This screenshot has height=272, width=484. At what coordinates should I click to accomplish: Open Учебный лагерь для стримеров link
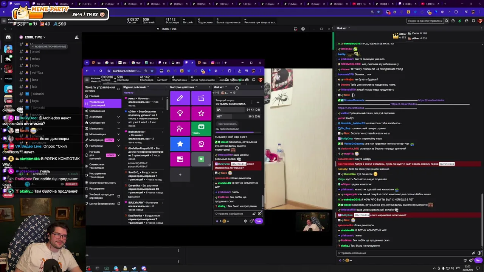[x=102, y=196]
